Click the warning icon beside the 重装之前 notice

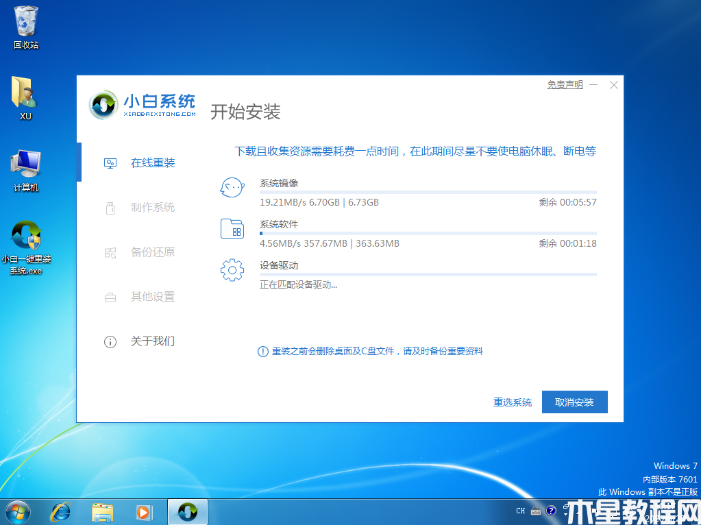click(x=263, y=352)
